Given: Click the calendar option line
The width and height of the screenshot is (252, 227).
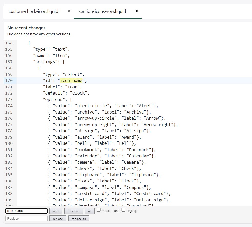Looking at the screenshot, I should [x=102, y=156].
